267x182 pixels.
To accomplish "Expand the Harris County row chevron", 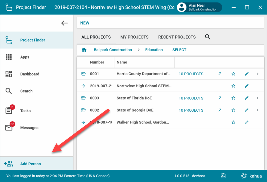I will pos(258,74).
